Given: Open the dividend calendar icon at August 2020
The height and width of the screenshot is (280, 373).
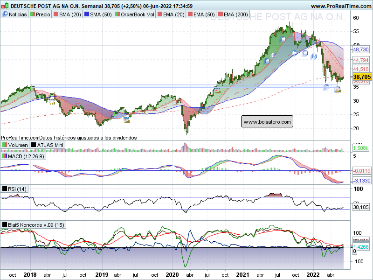Looking at the screenshot, I should point(217,90).
